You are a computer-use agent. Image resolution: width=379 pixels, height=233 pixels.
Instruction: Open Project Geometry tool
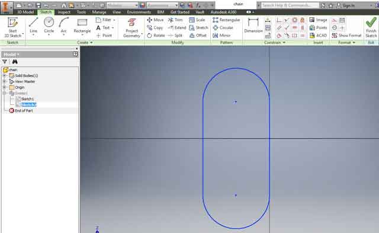(131, 28)
